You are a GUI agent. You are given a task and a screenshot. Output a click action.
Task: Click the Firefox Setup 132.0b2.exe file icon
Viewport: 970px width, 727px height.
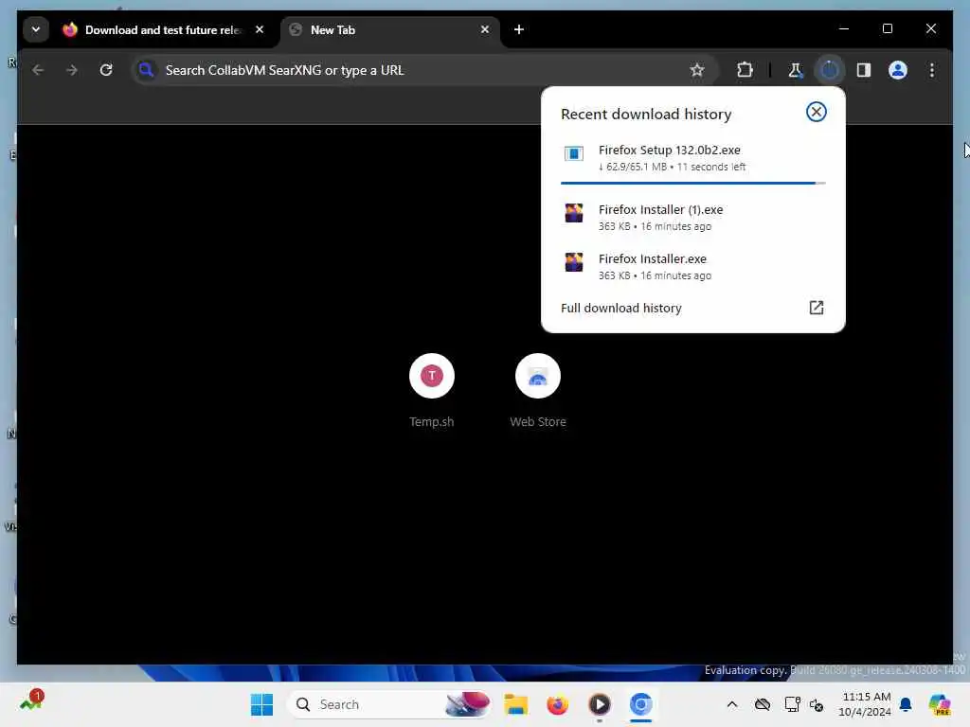pyautogui.click(x=573, y=153)
